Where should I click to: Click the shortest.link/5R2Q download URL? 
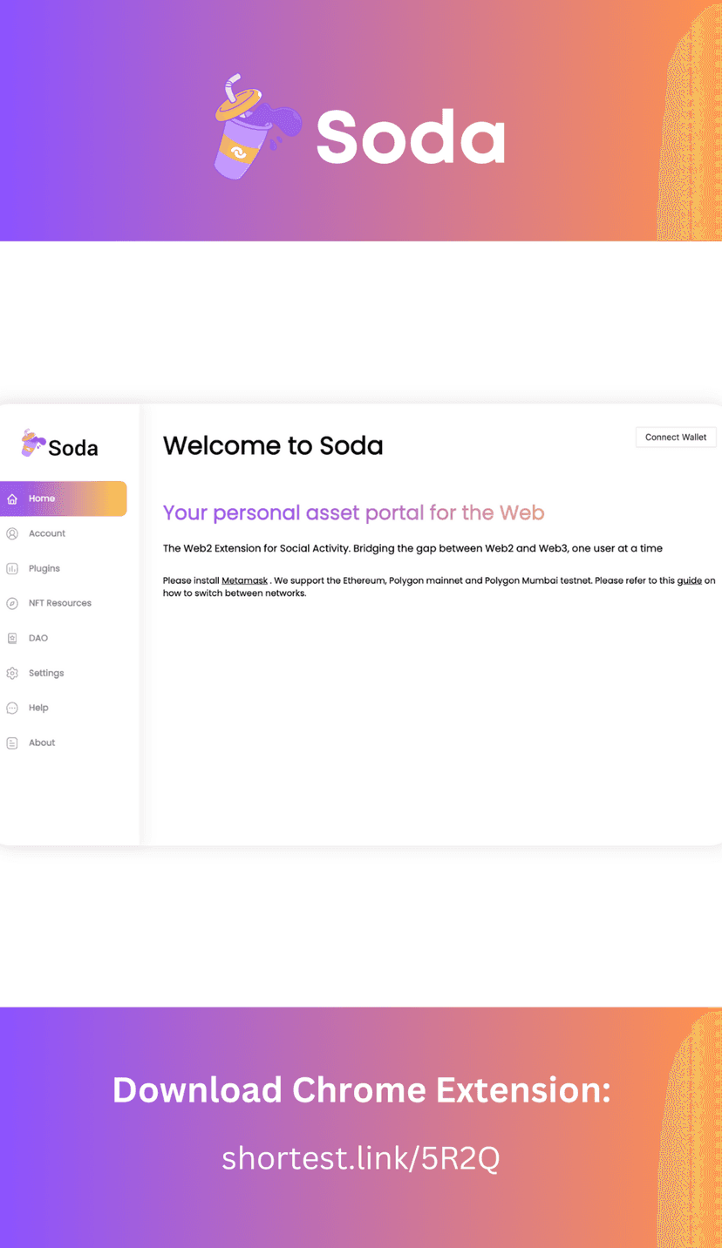[x=360, y=1158]
